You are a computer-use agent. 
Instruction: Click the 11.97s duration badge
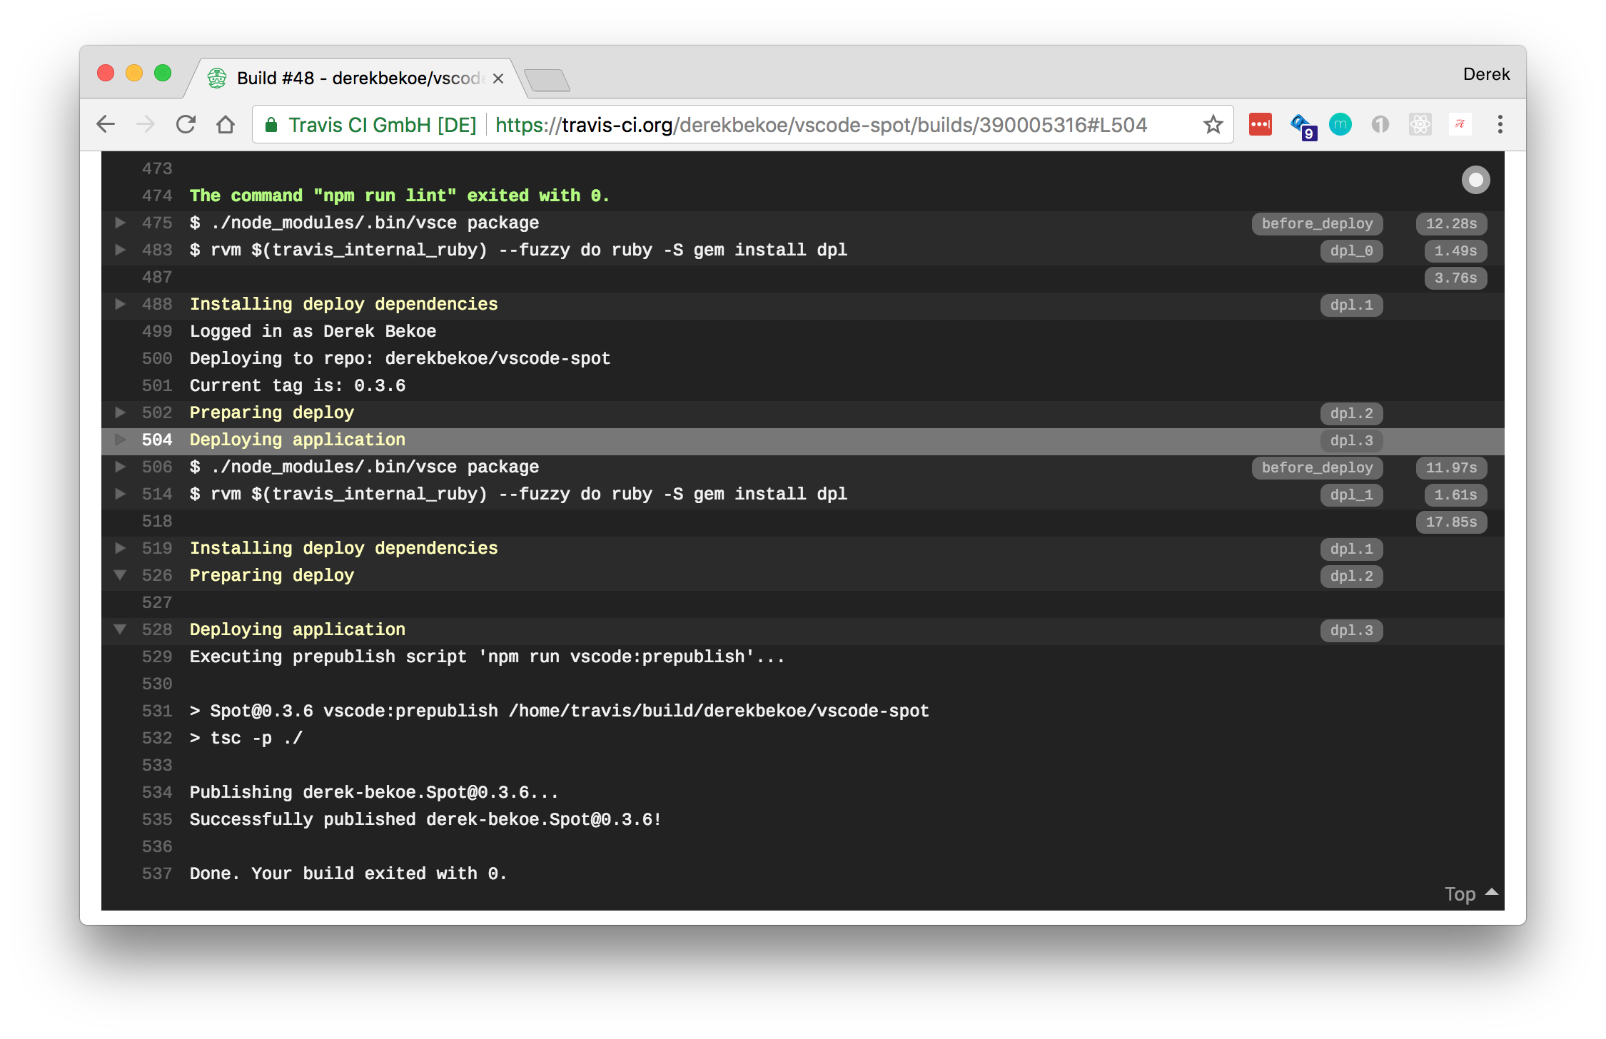point(1451,467)
